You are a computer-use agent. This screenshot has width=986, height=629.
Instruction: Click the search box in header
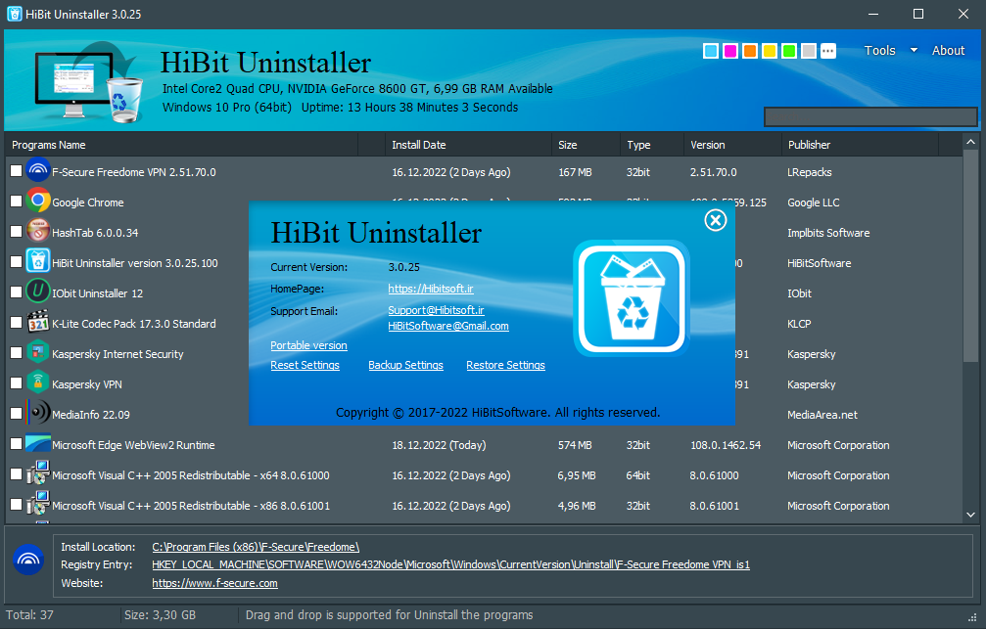[x=870, y=116]
